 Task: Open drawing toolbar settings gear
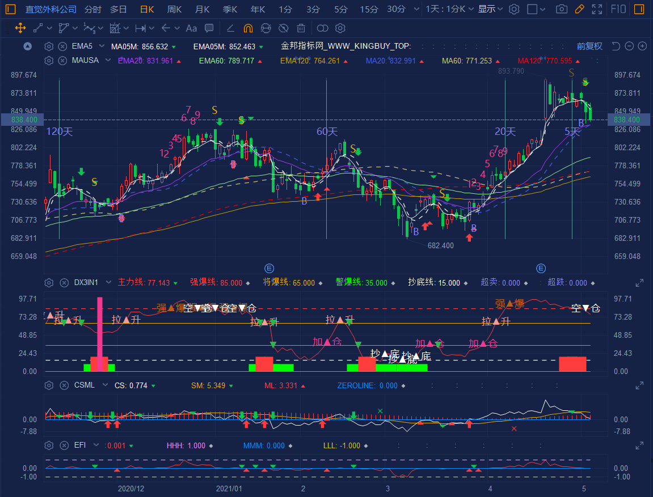coord(340,28)
